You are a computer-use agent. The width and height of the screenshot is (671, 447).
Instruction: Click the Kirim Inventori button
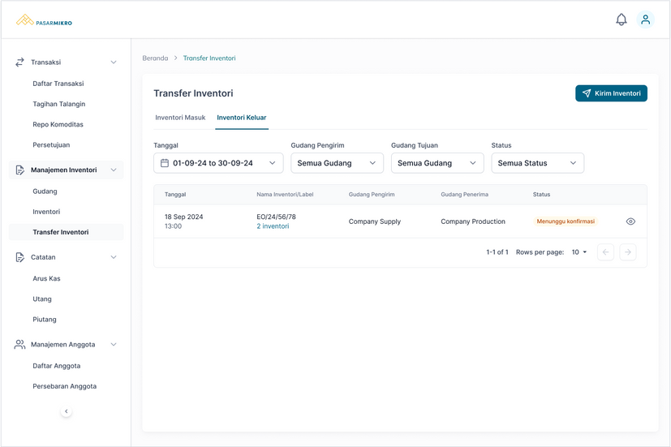[x=611, y=93]
